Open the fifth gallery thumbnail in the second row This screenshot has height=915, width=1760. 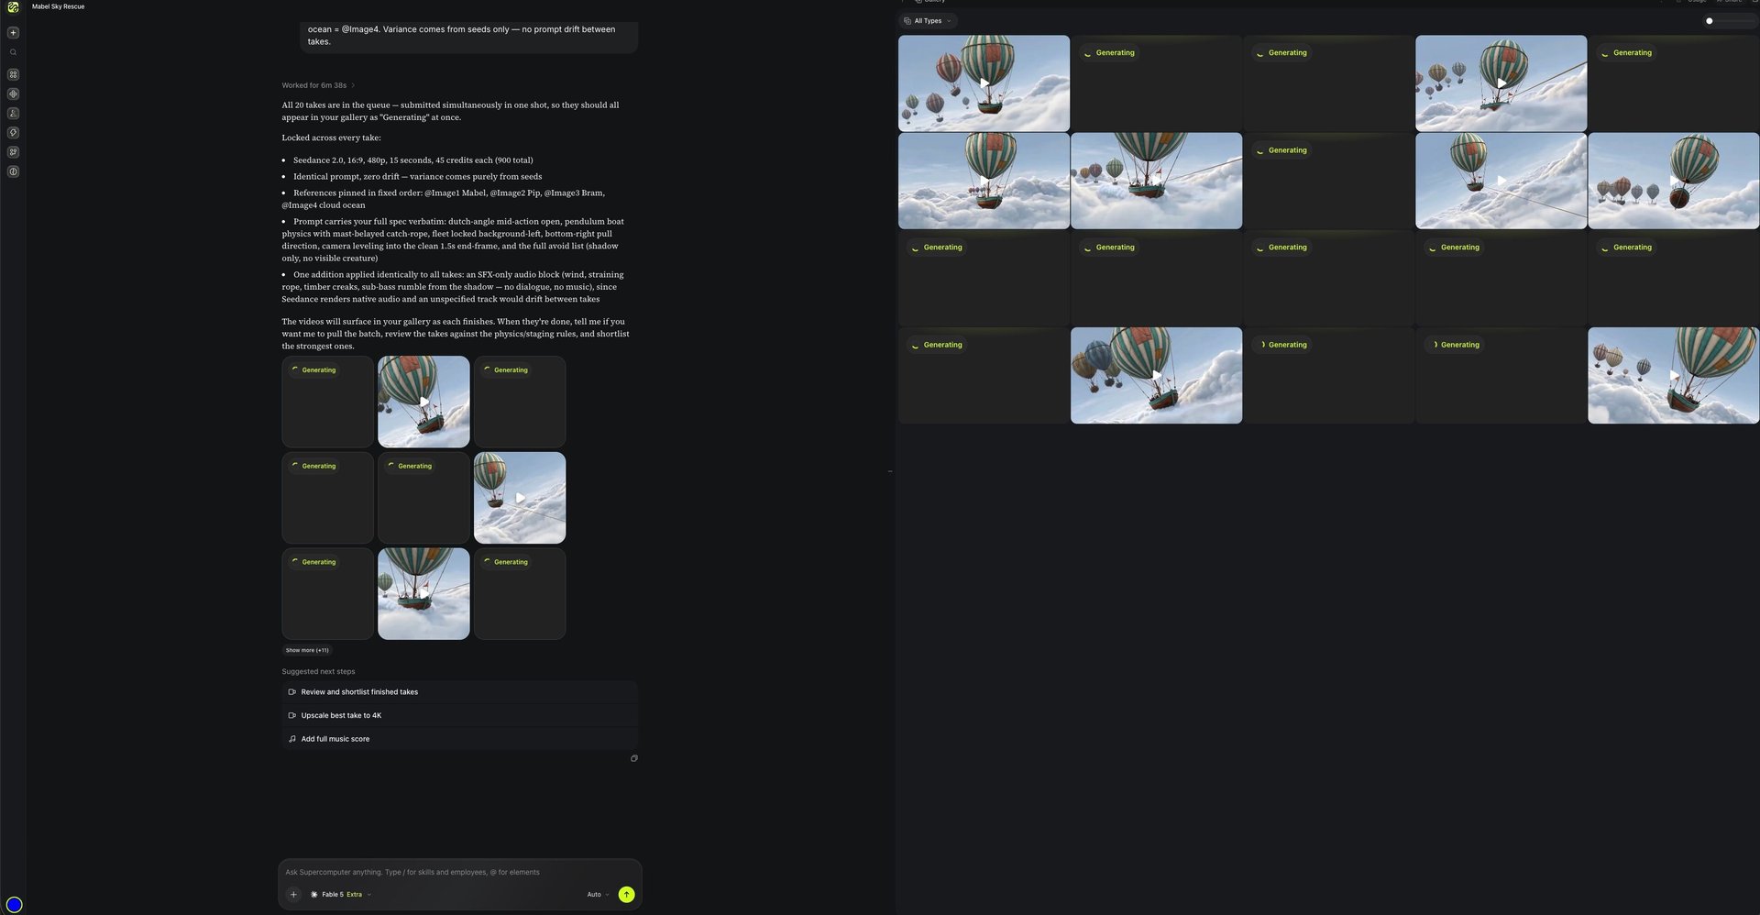click(1673, 181)
